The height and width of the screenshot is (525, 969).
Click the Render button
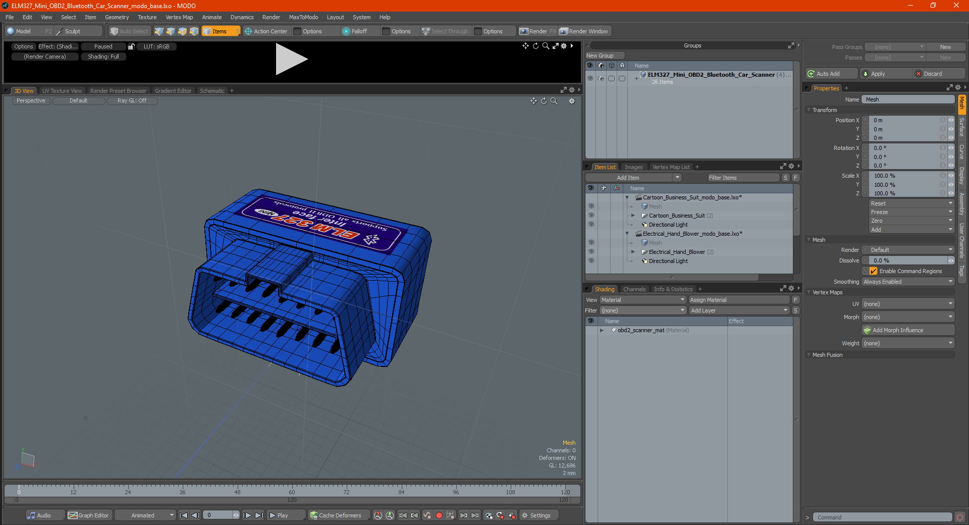[537, 31]
